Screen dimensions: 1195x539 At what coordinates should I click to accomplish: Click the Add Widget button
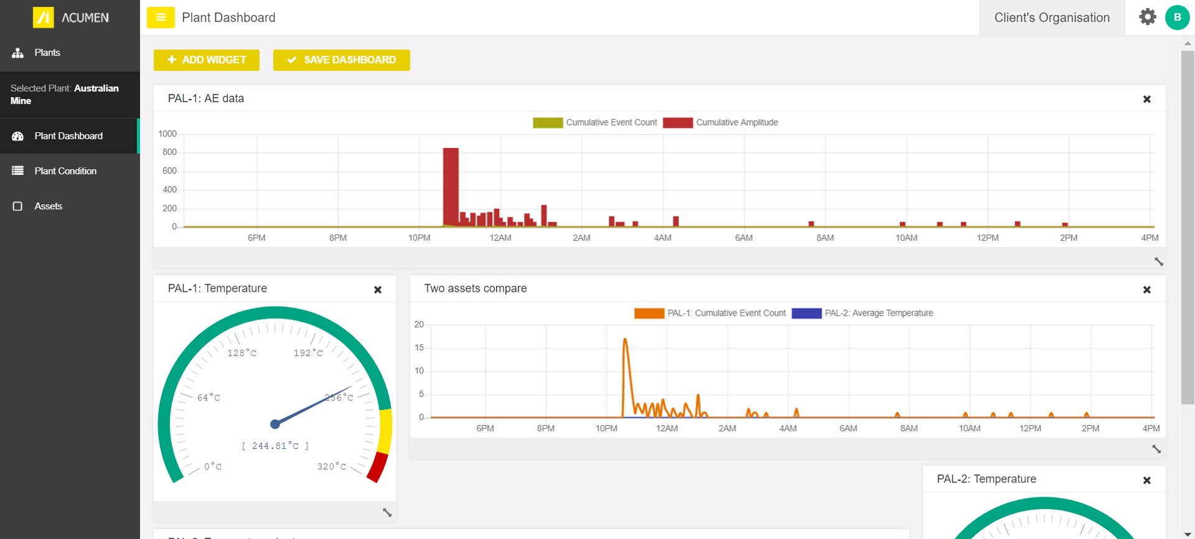click(207, 60)
